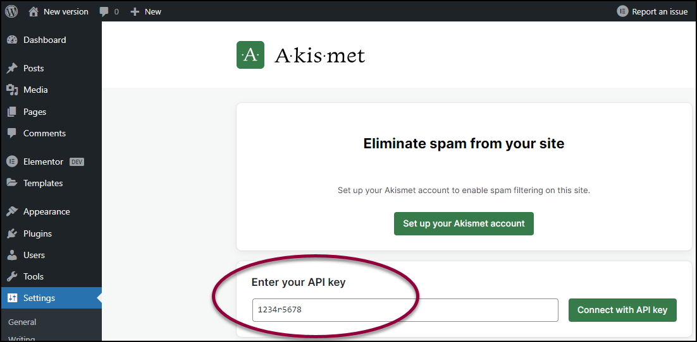Screen dimensions: 697x342
Task: Click the Posts pushpin icon
Action: tap(12, 68)
